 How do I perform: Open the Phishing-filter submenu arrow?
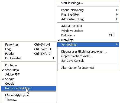click(x=117, y=15)
